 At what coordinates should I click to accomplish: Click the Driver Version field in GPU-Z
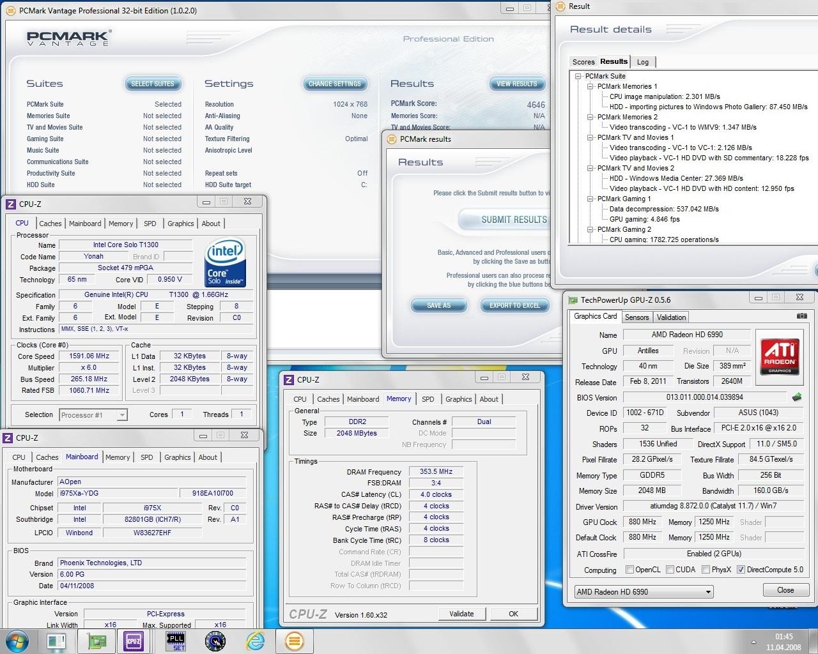point(713,506)
